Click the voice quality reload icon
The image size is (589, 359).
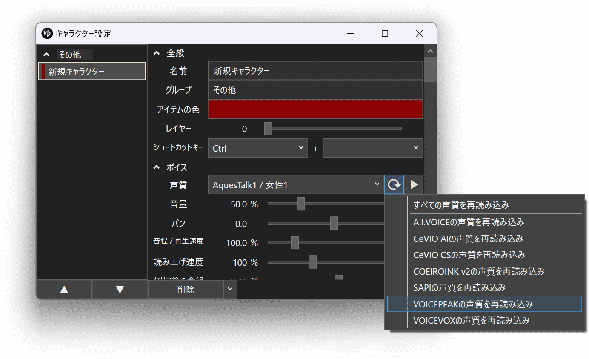394,184
